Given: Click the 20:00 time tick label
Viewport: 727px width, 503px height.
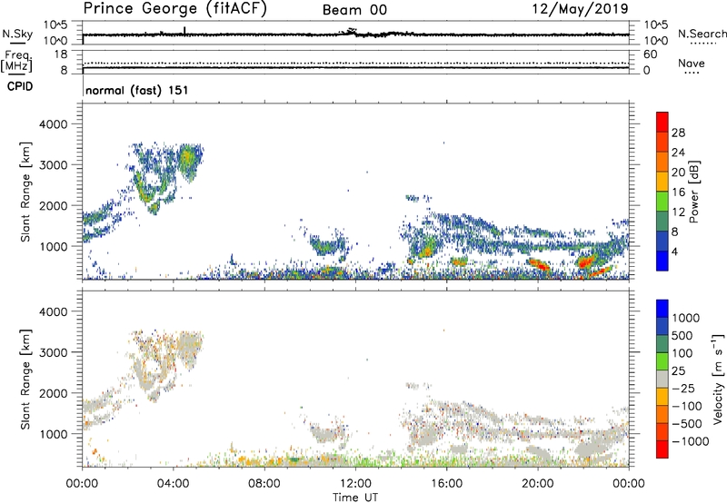Looking at the screenshot, I should [538, 484].
